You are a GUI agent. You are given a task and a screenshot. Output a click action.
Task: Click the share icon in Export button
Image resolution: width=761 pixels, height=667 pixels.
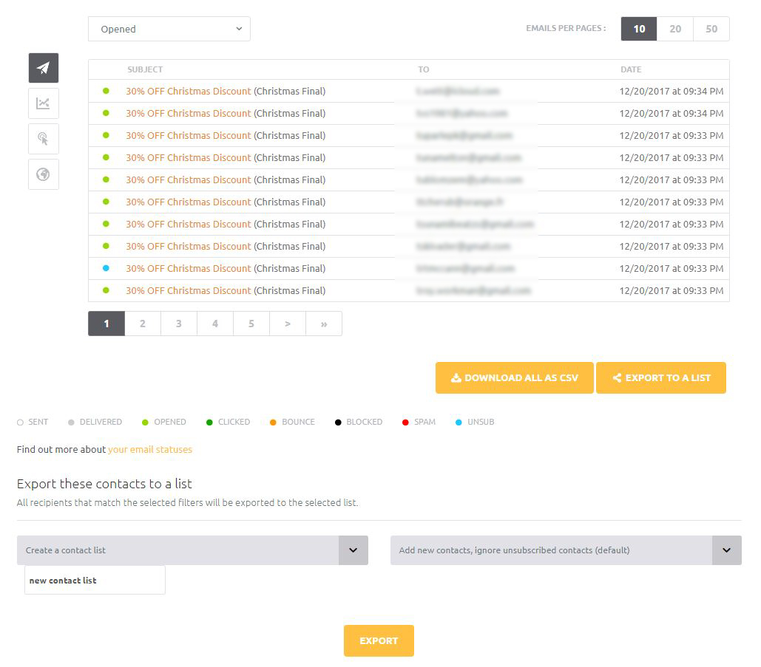(x=617, y=377)
